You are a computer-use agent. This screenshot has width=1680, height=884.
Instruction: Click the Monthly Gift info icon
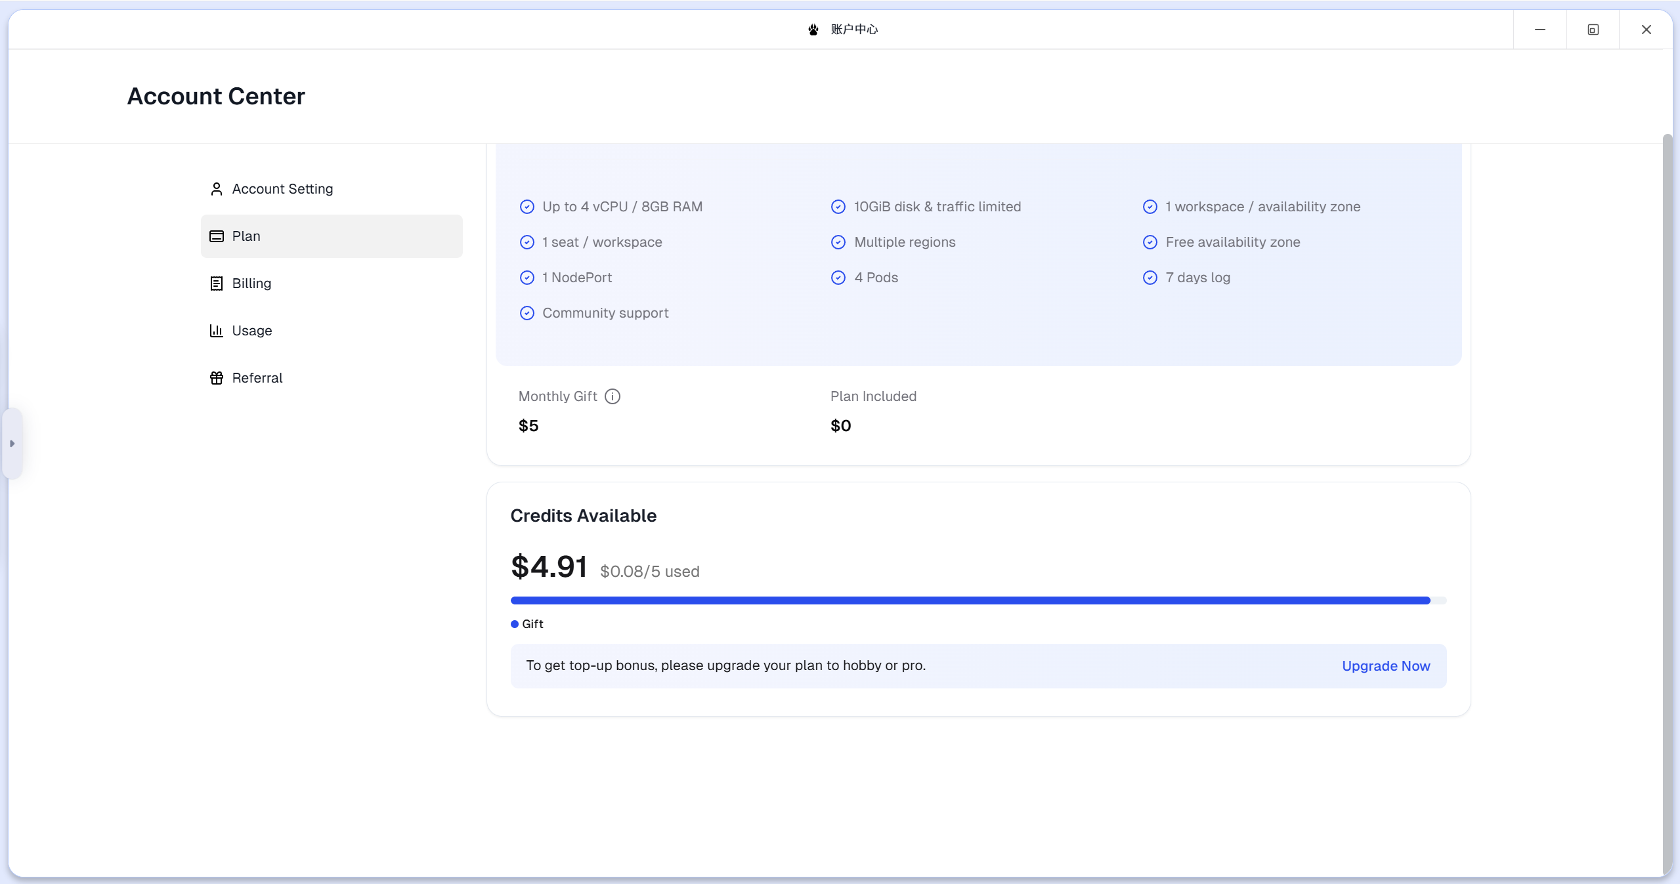click(612, 396)
